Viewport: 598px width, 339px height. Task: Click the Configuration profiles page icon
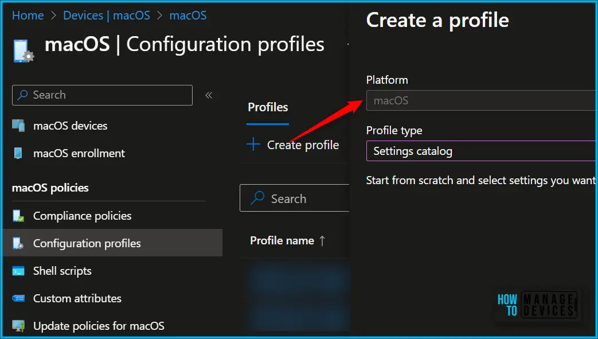(24, 51)
